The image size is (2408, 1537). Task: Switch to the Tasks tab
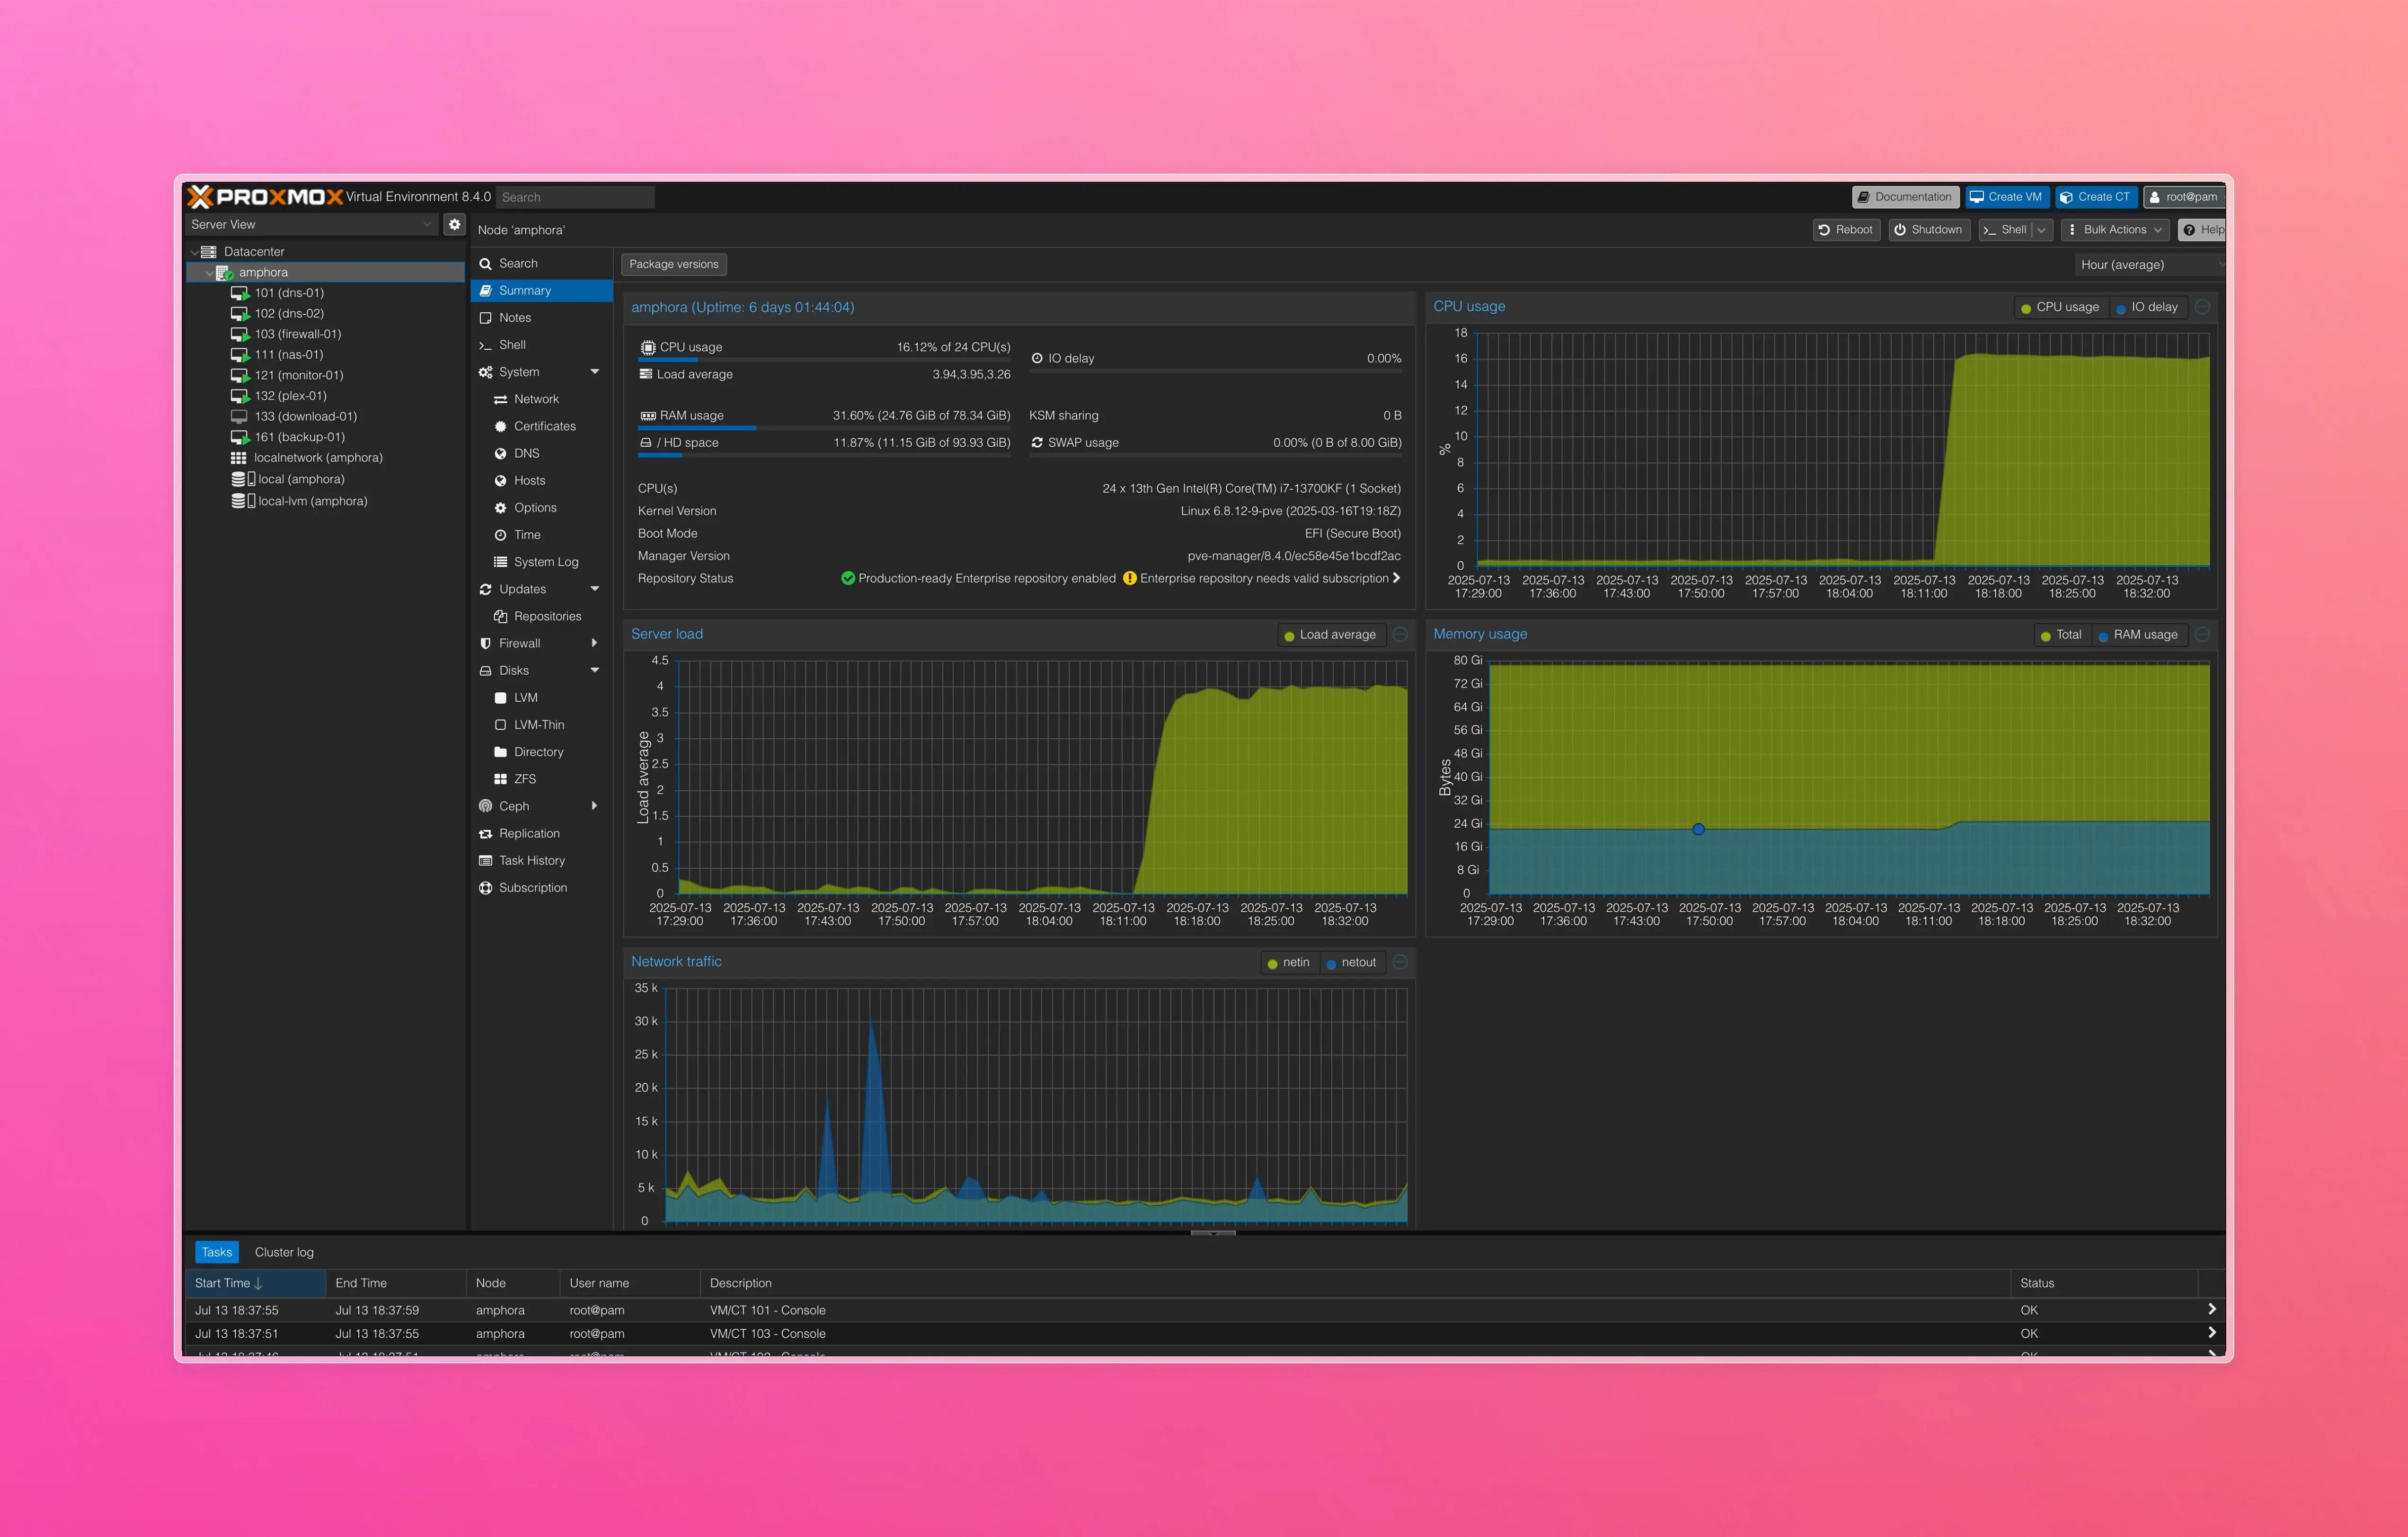coord(217,1252)
